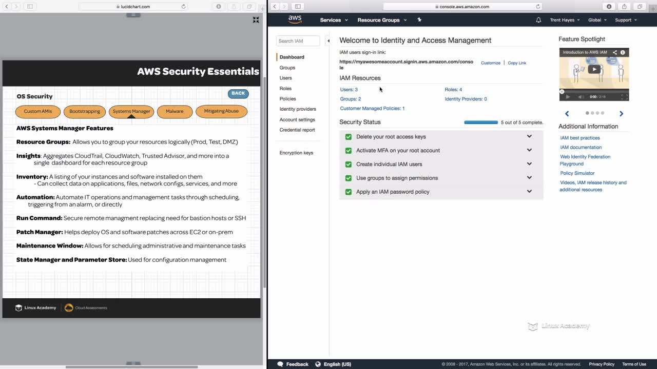Click the pin shortcut icon in AWS navbar
This screenshot has width=657, height=369.
click(x=419, y=20)
